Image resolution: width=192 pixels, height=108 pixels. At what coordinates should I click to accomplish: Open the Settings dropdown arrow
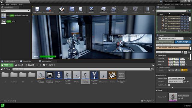(x=95, y=10)
